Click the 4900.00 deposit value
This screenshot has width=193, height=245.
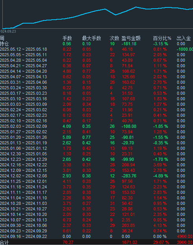tap(185, 236)
